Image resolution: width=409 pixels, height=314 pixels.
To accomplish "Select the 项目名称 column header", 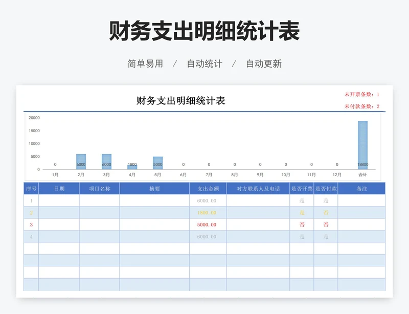I will [x=100, y=189].
